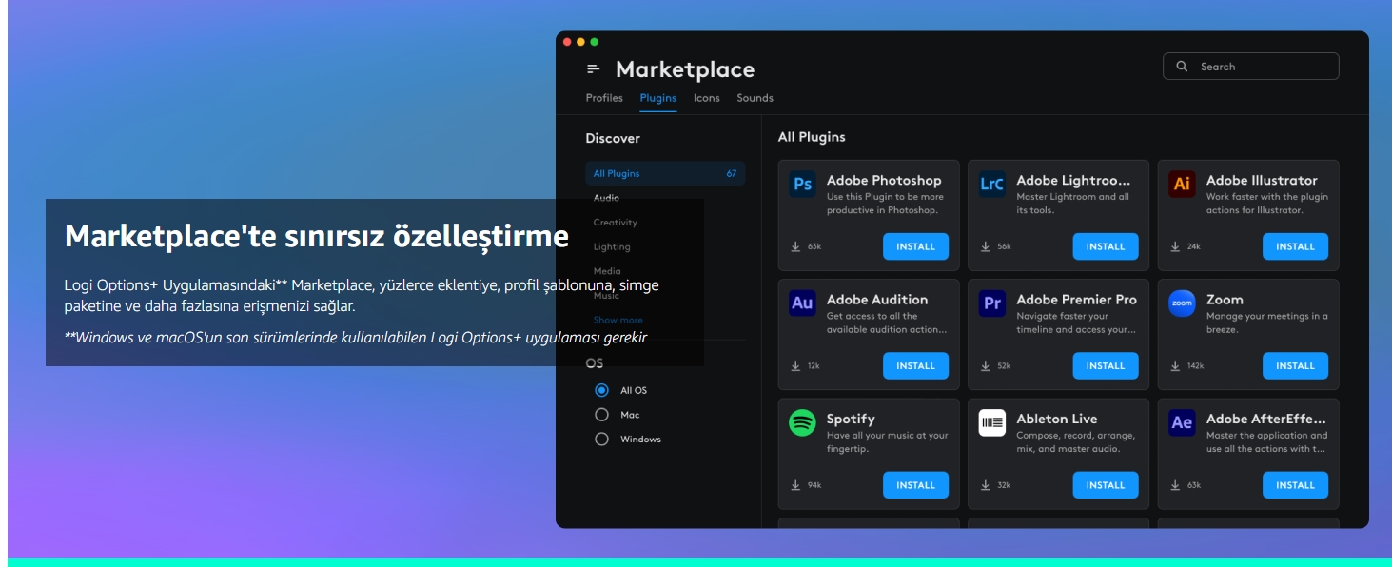The width and height of the screenshot is (1392, 567).
Task: Click the Ableton Live card title
Action: pos(1056,419)
